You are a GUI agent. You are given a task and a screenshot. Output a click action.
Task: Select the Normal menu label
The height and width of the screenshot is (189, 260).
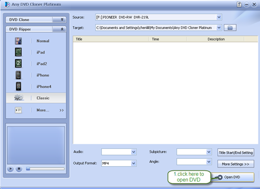[43, 41]
